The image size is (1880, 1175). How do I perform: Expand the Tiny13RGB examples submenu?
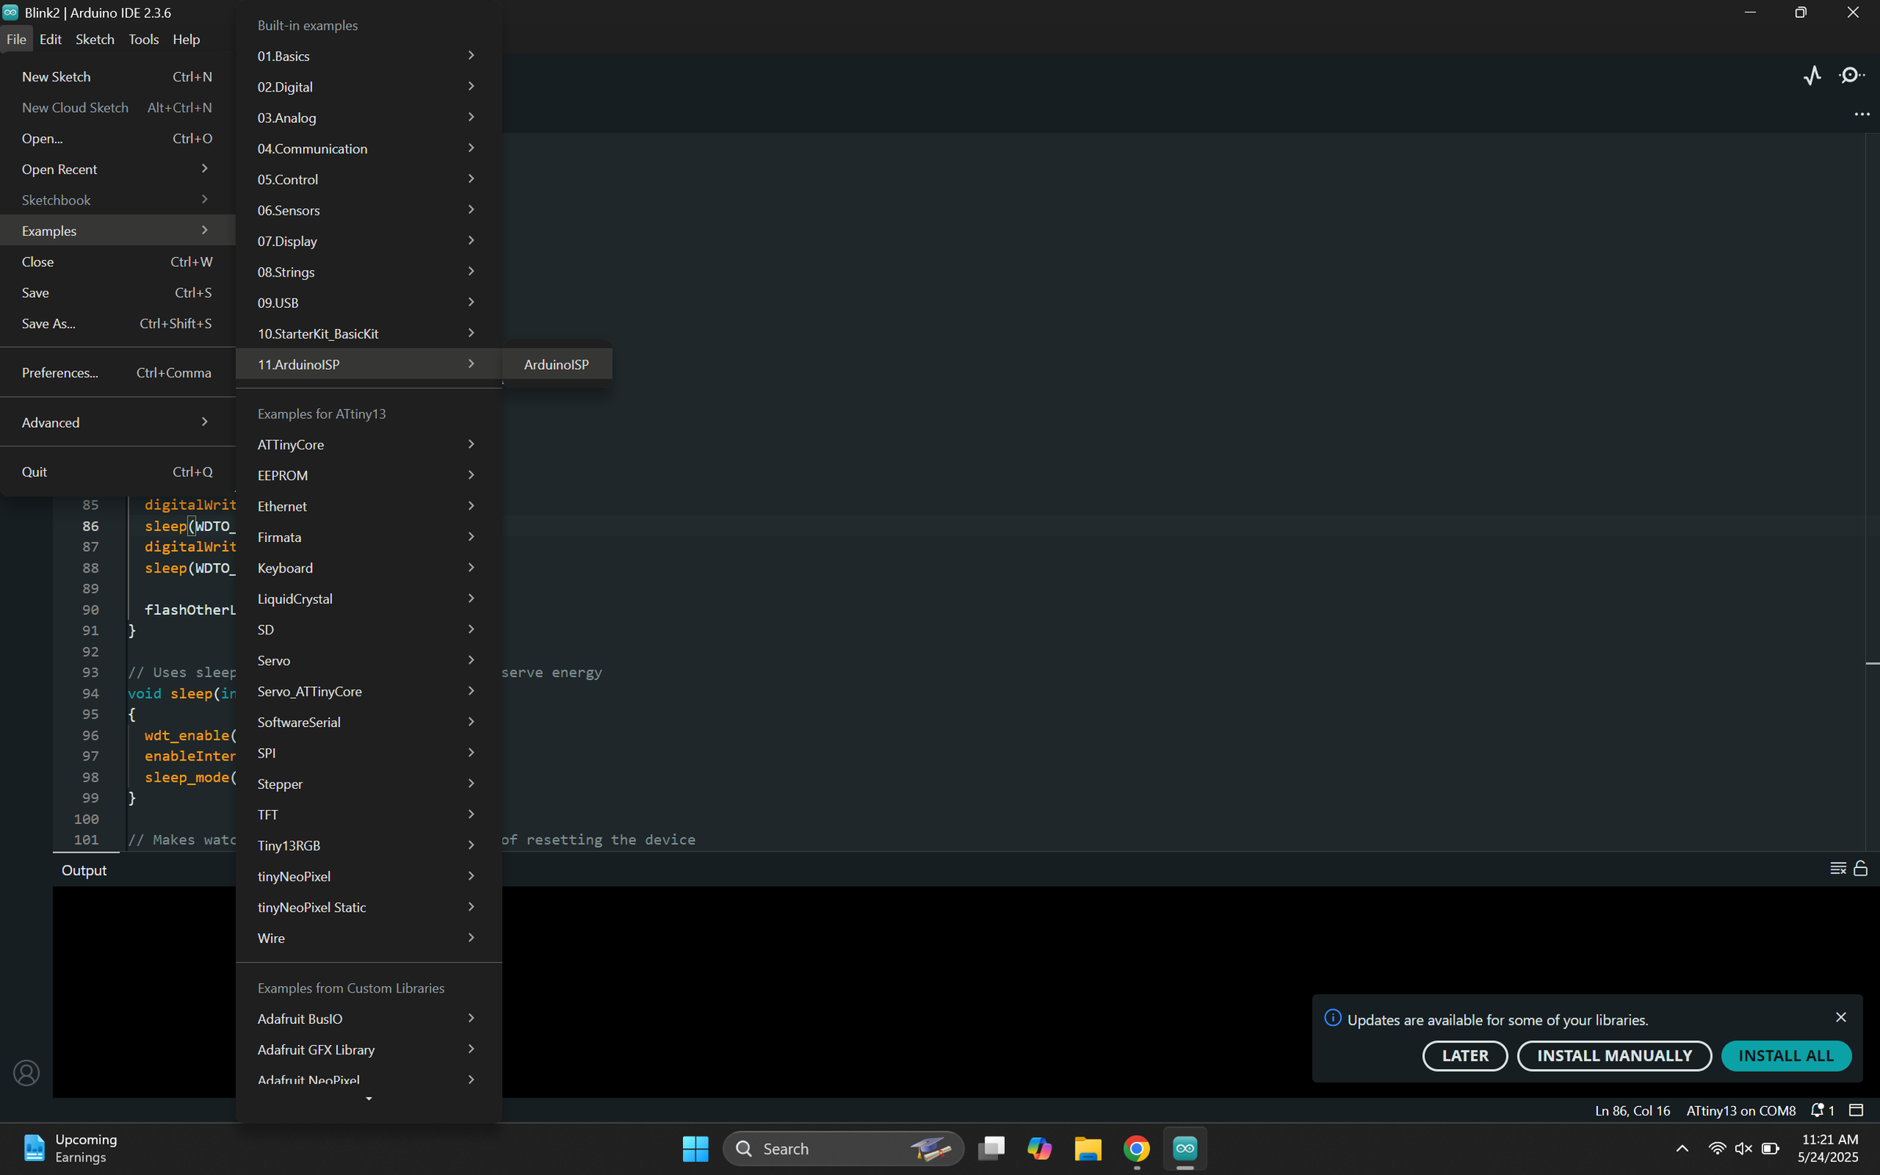[368, 846]
